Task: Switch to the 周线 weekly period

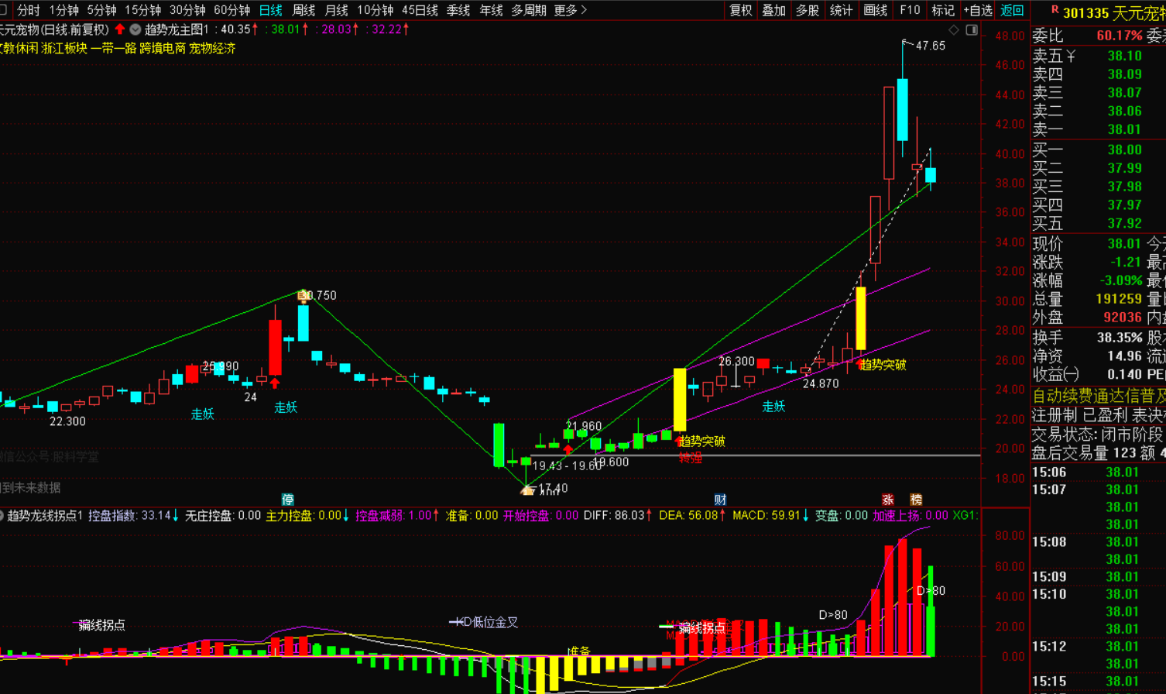Action: pyautogui.click(x=304, y=10)
